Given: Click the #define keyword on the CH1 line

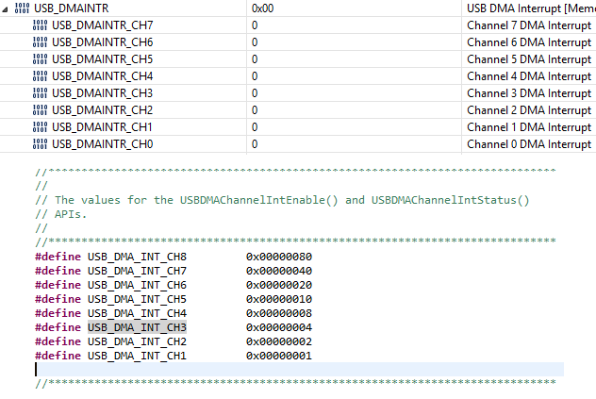Looking at the screenshot, I should click(x=58, y=356).
